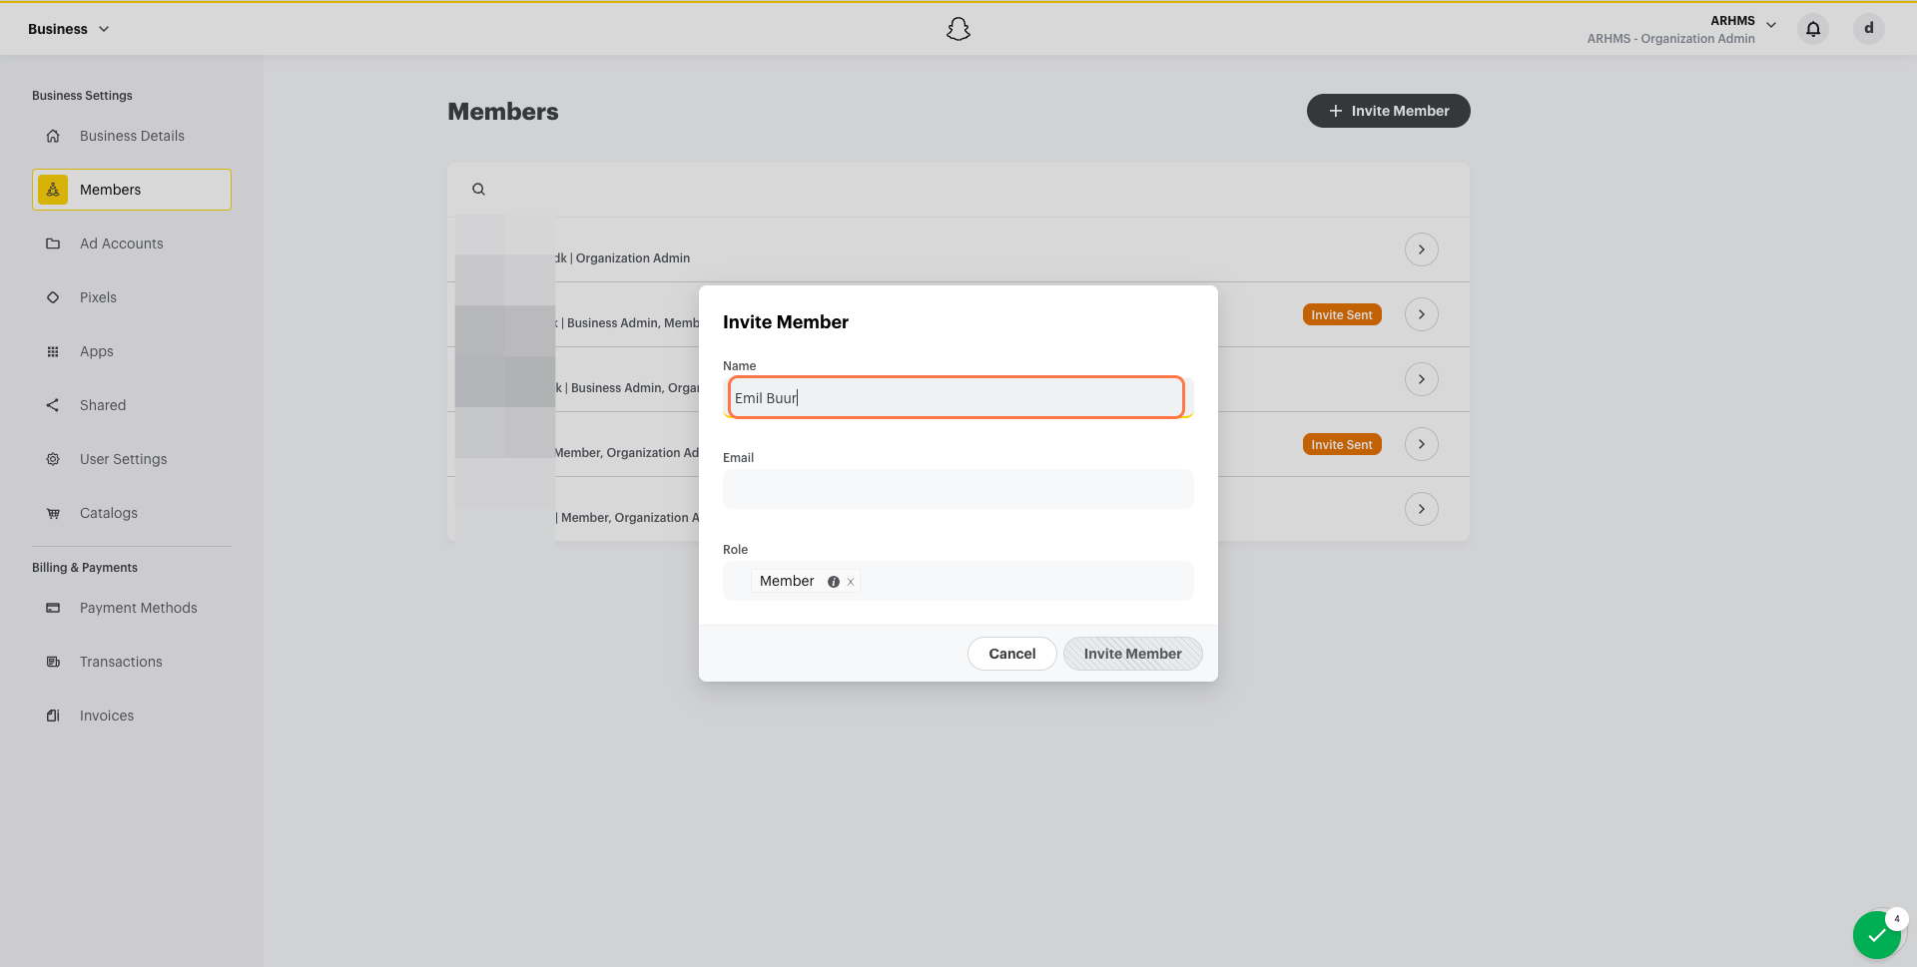The width and height of the screenshot is (1917, 967).
Task: Open the notifications bell icon
Action: pos(1813,29)
